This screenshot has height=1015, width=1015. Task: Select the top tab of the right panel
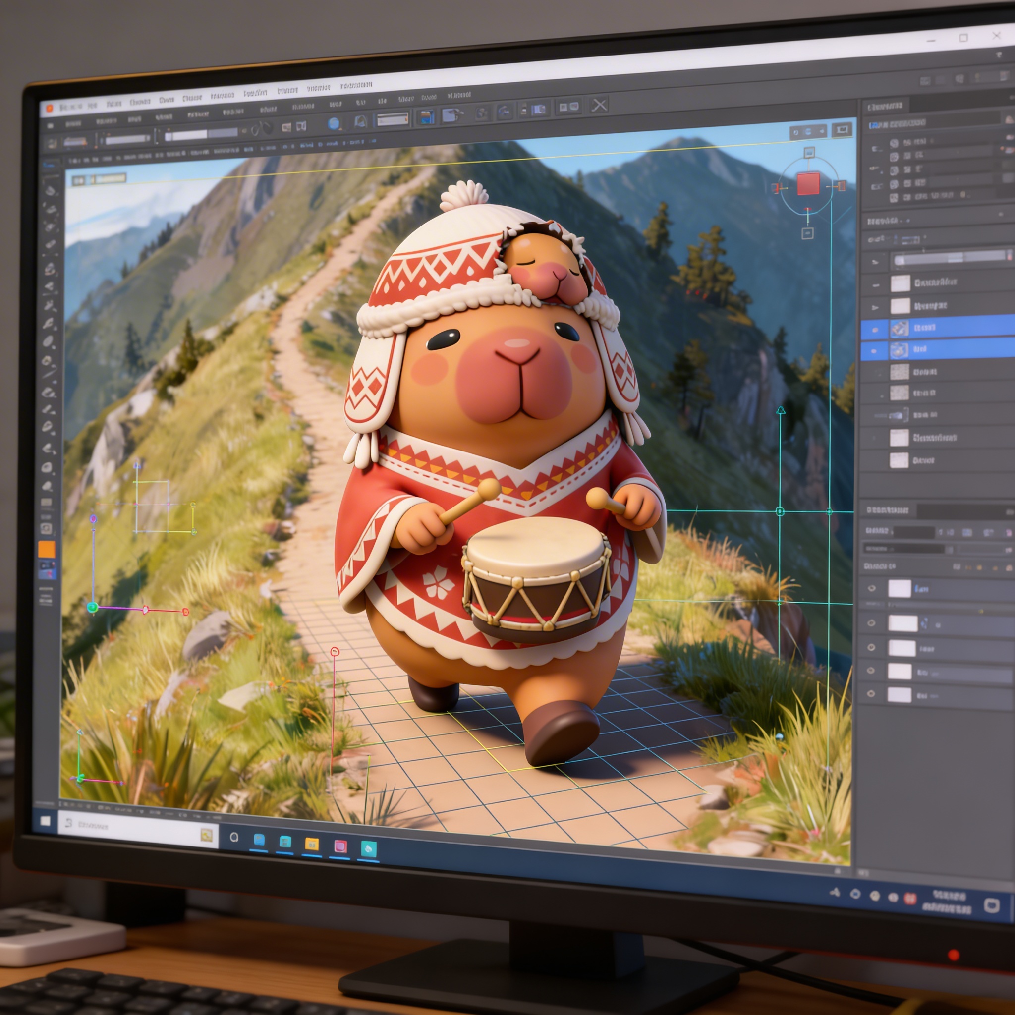(x=885, y=107)
